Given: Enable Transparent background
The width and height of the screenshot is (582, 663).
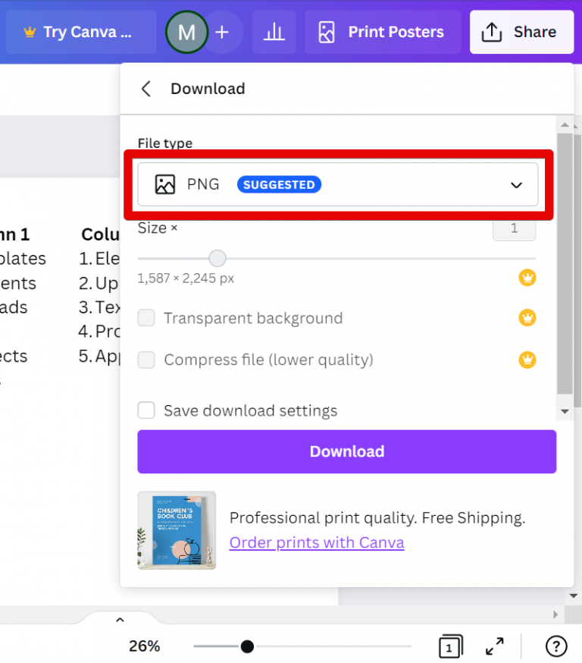Looking at the screenshot, I should (145, 318).
